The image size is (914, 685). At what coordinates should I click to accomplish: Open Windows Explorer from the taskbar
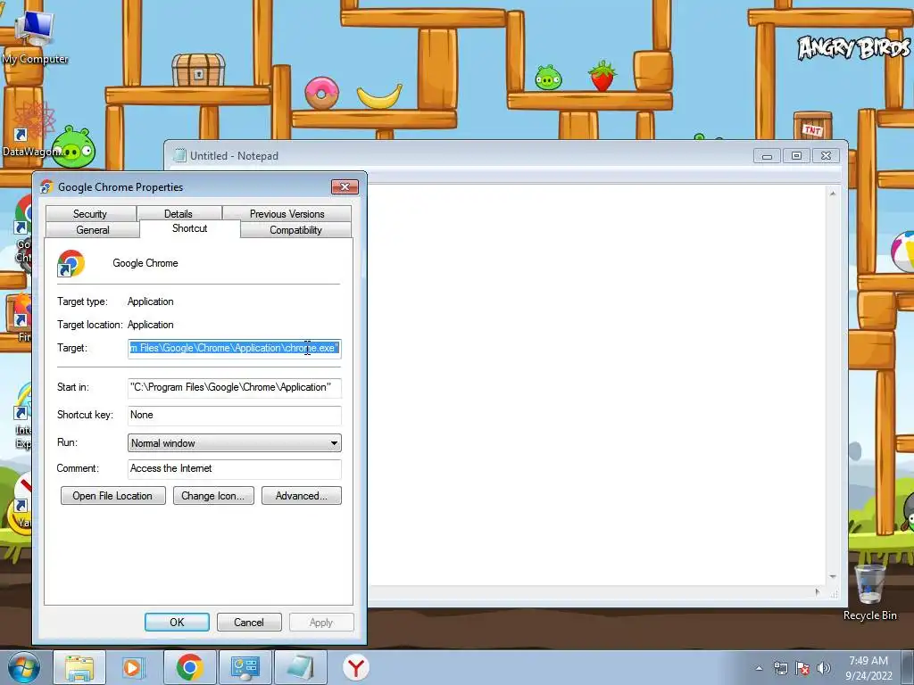79,667
